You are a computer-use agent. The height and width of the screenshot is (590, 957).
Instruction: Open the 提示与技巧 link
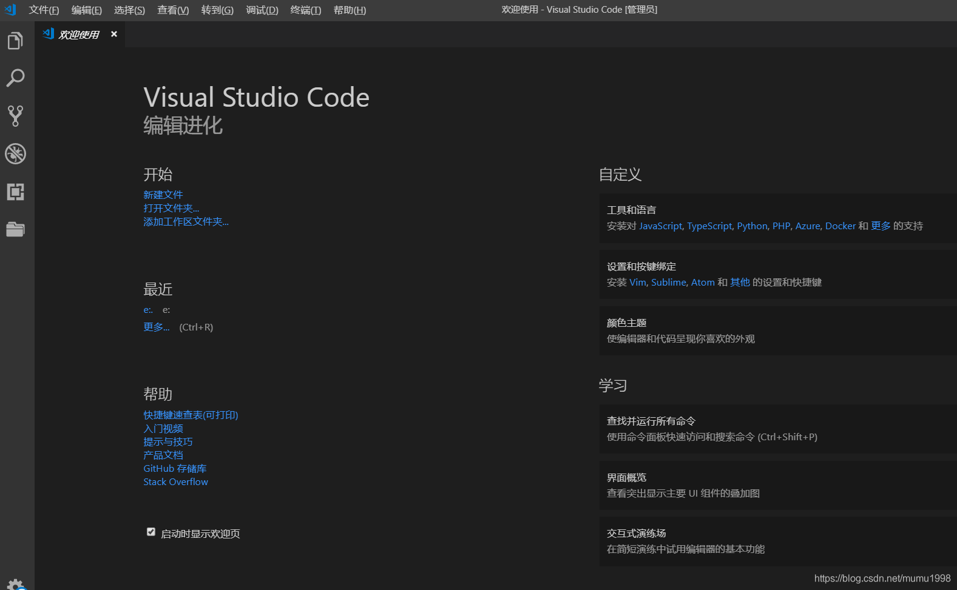tap(168, 441)
